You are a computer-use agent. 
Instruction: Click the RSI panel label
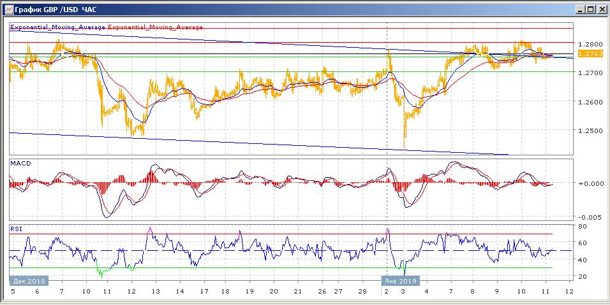[17, 229]
